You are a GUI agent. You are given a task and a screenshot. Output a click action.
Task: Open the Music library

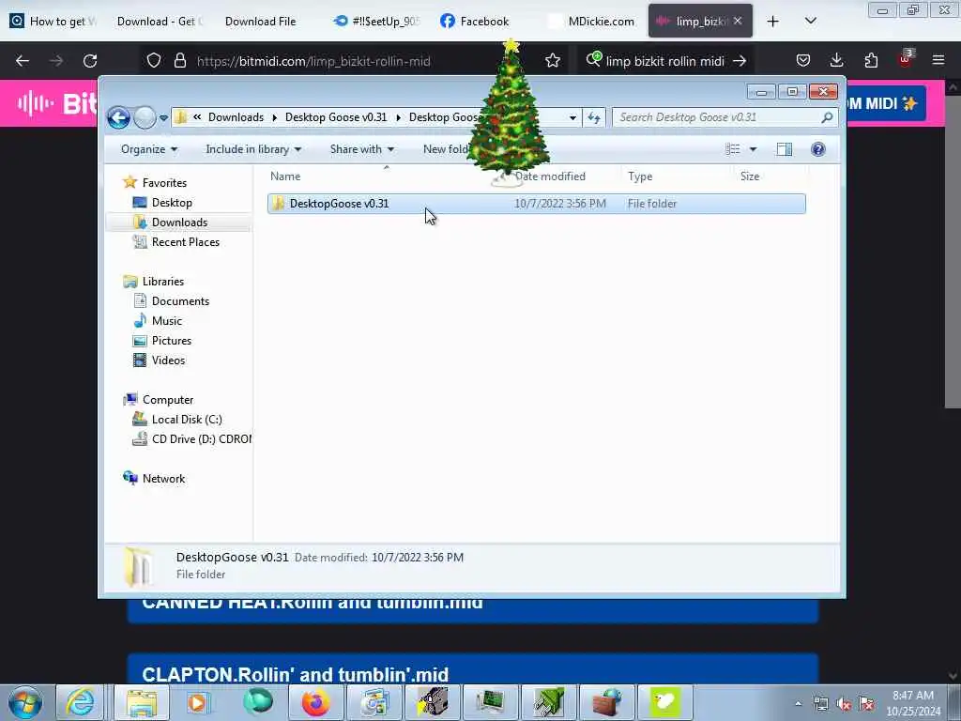coord(166,321)
